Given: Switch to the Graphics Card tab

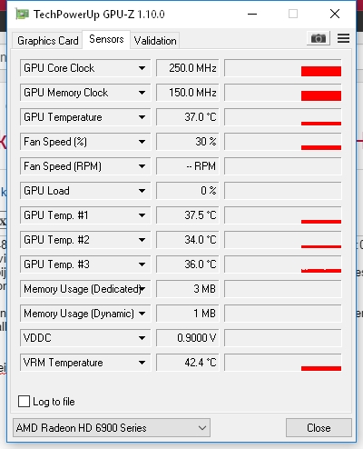Looking at the screenshot, I should point(47,41).
